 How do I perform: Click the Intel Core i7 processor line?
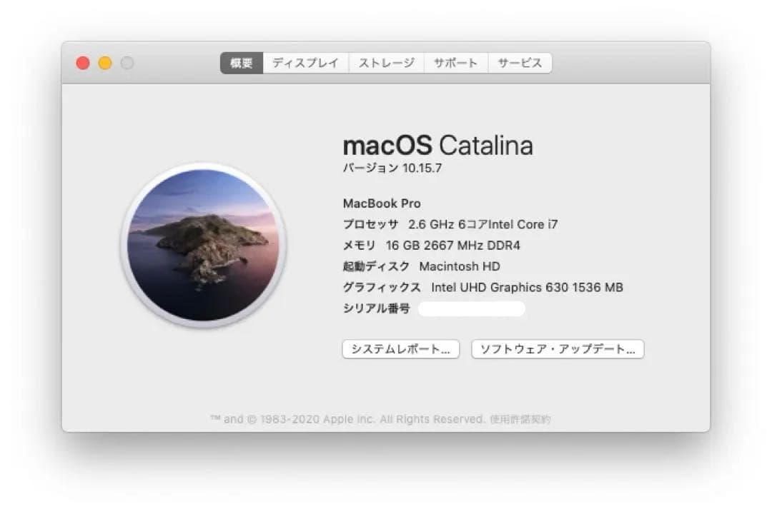450,223
